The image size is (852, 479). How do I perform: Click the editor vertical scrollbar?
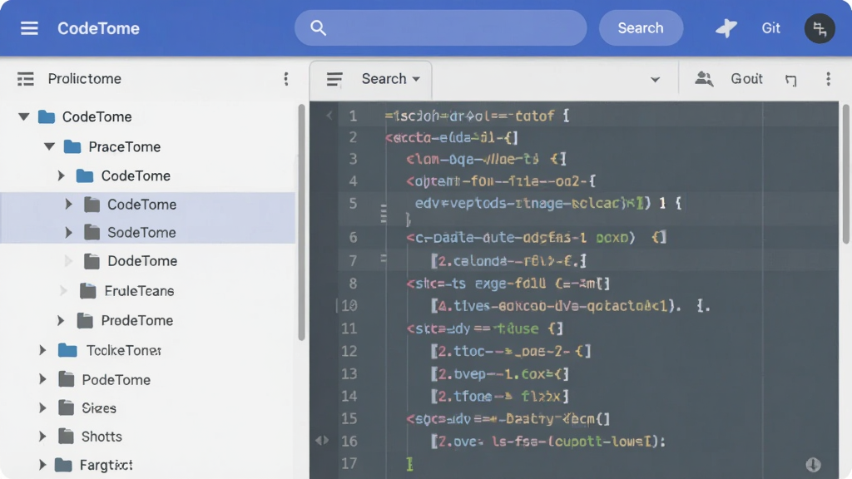coord(846,174)
